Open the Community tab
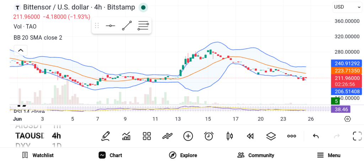 coord(256,155)
